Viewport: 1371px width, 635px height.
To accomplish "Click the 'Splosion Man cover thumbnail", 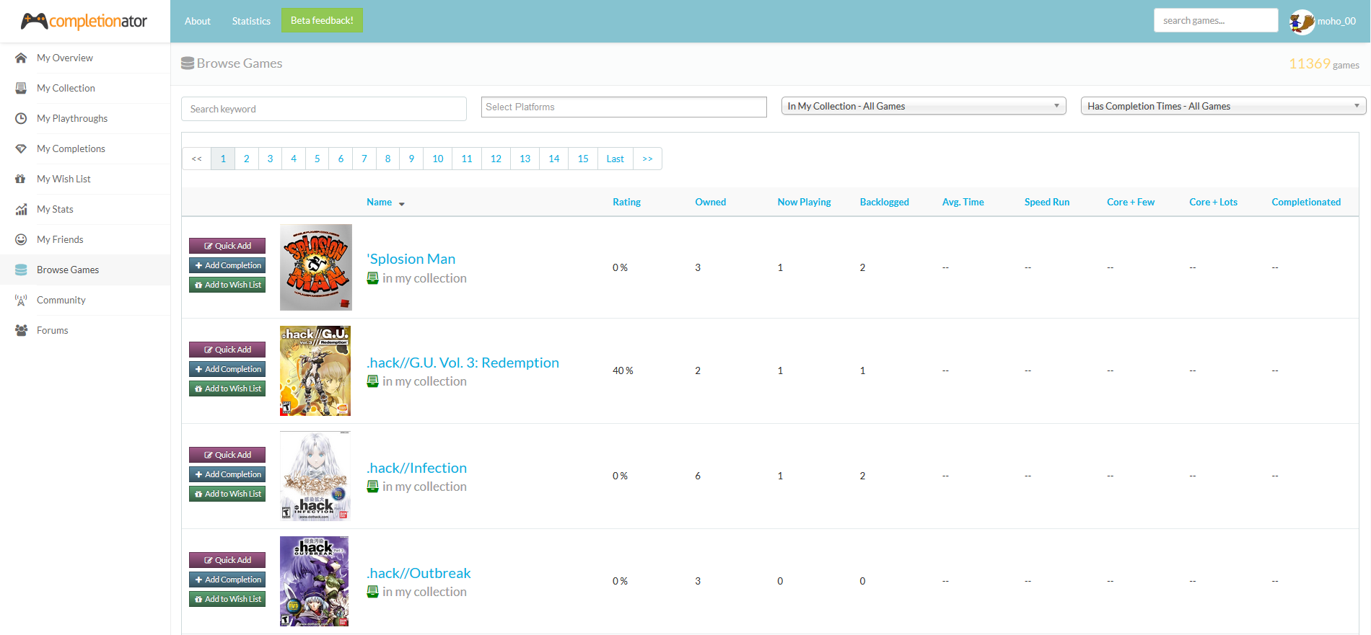I will (x=316, y=267).
